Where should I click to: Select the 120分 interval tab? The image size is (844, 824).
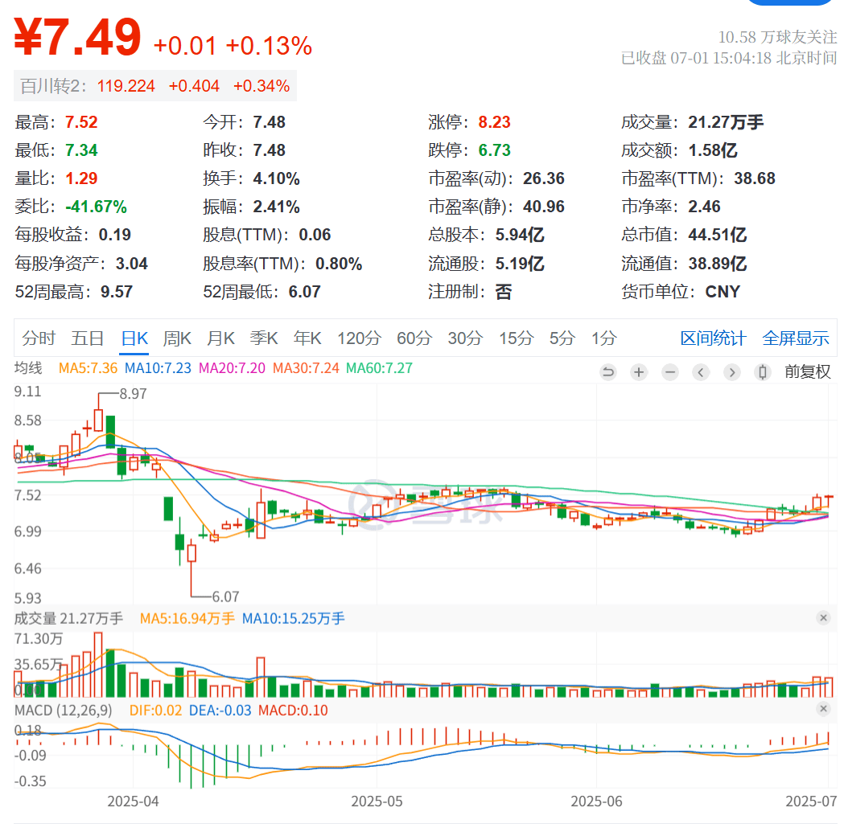359,338
